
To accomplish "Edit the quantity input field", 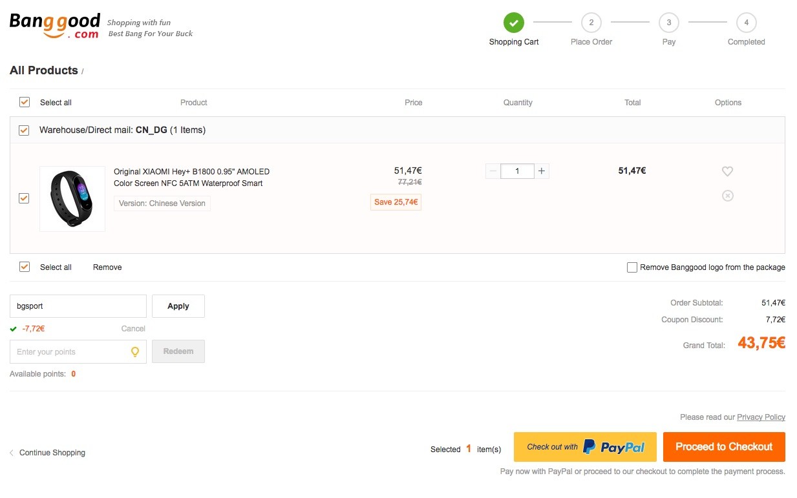I will tap(517, 171).
